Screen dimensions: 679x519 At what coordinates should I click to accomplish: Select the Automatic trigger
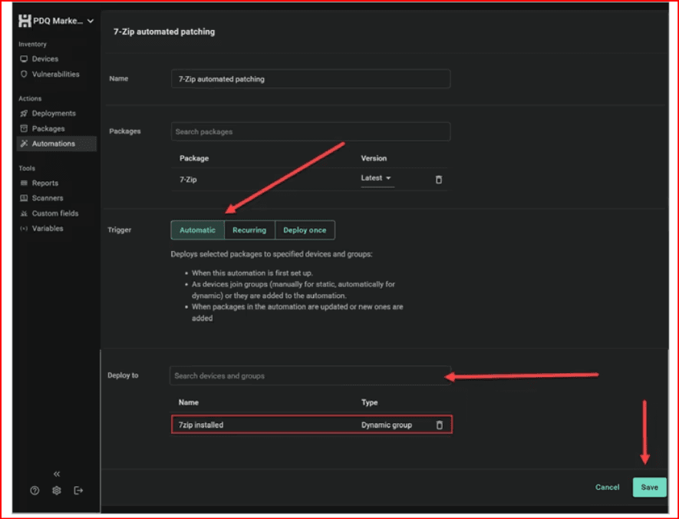(197, 230)
